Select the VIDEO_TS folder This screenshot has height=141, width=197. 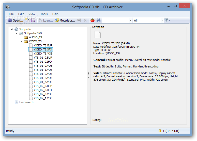35,41
